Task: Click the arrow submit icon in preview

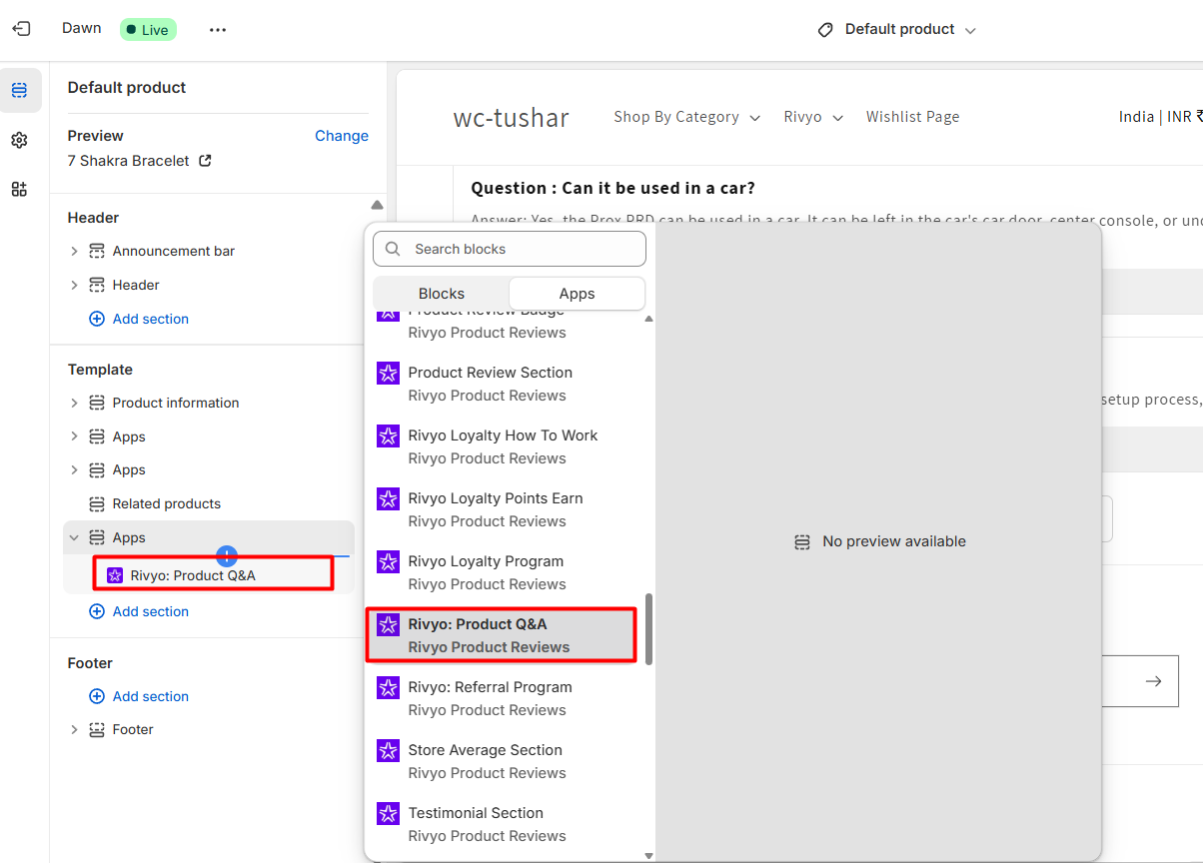Action: [x=1153, y=681]
